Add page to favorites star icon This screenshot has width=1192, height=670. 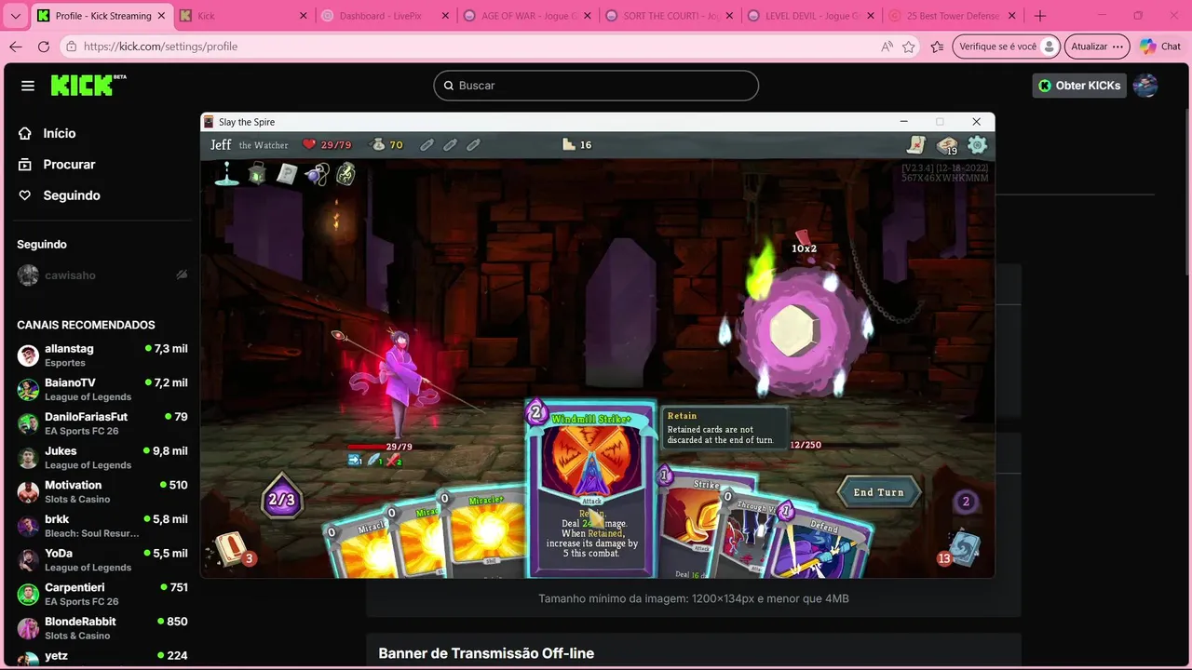pyautogui.click(x=909, y=47)
